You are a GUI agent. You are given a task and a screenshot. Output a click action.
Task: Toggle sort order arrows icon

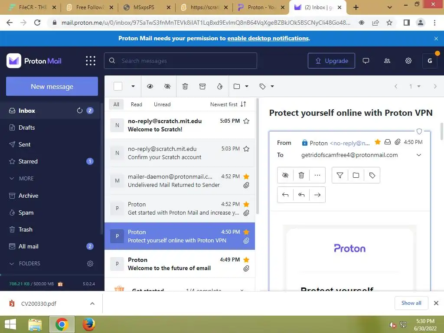point(243,104)
